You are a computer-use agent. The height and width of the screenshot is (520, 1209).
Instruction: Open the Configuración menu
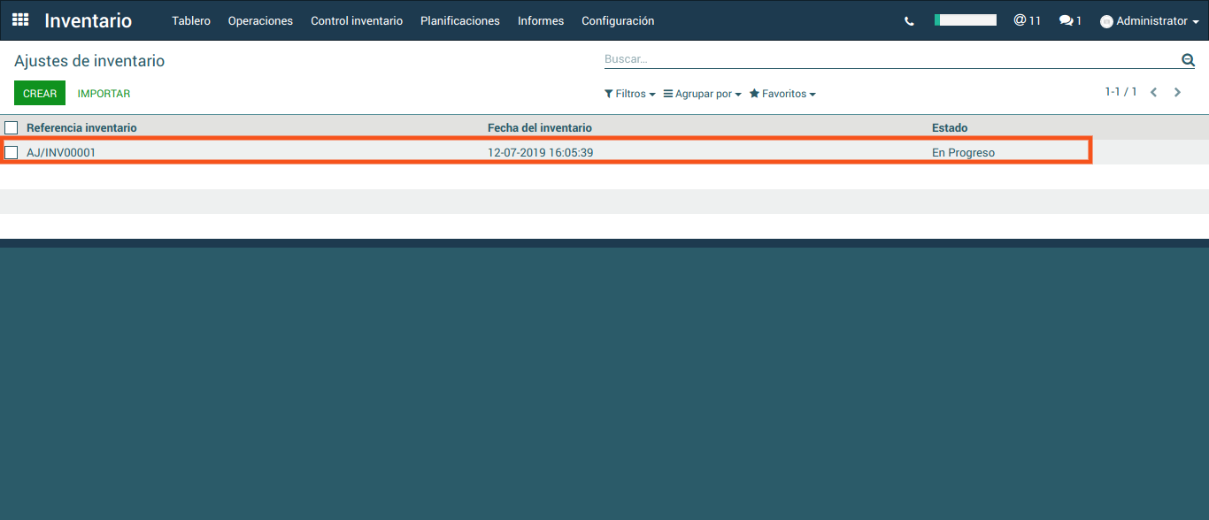pyautogui.click(x=618, y=20)
